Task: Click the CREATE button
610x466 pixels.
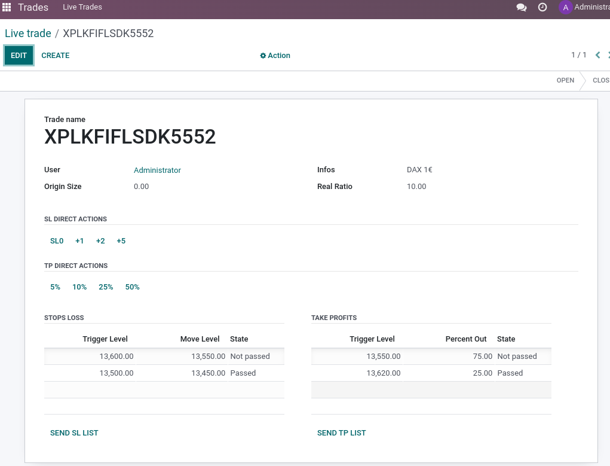Action: (x=55, y=55)
